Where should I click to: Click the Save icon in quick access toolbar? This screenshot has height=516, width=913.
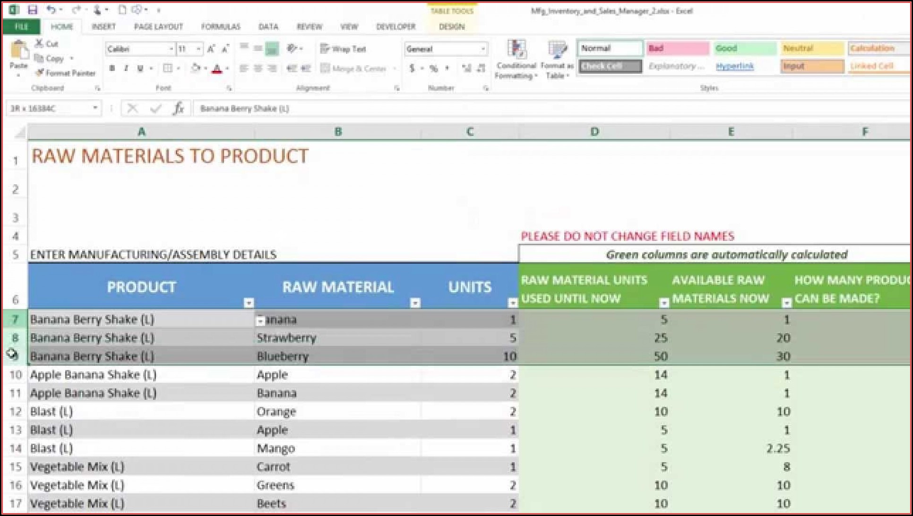pyautogui.click(x=32, y=10)
